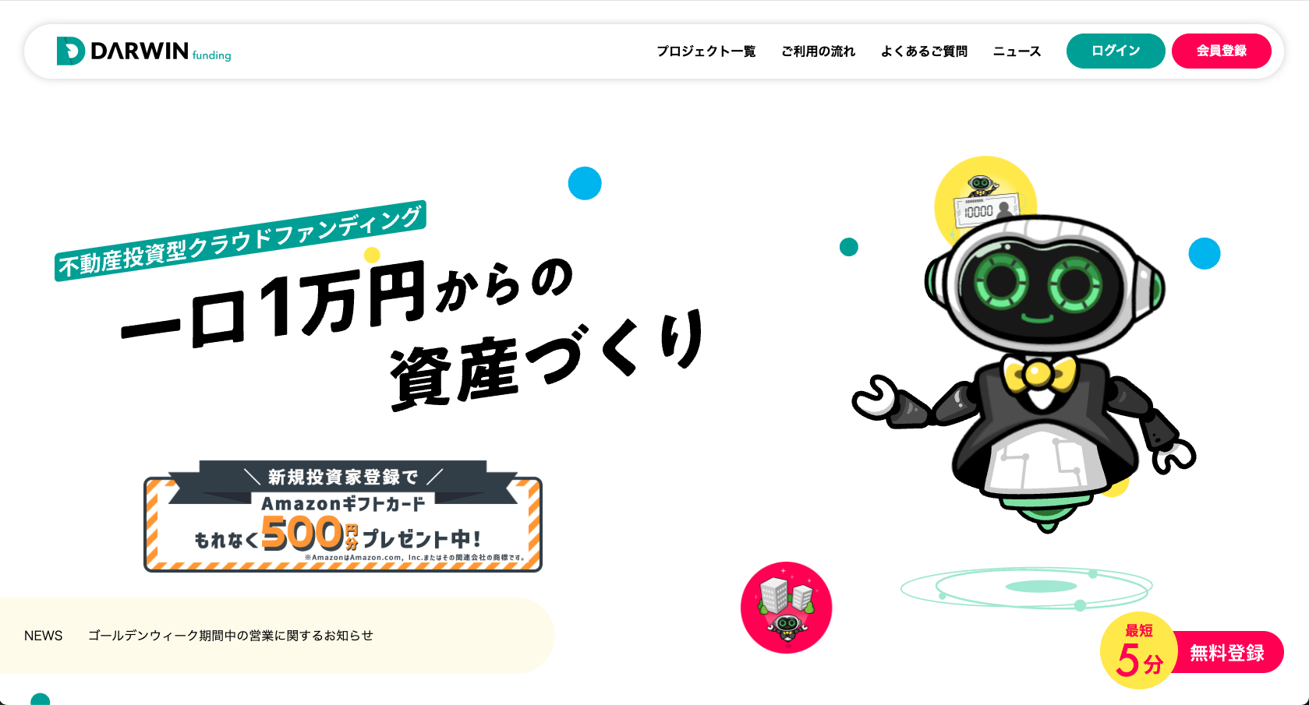Open the ご利用の流れ menu item
The height and width of the screenshot is (705, 1309).
click(x=818, y=51)
